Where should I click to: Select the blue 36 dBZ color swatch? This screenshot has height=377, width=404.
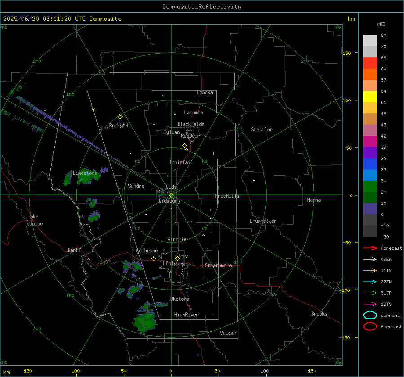pos(370,164)
